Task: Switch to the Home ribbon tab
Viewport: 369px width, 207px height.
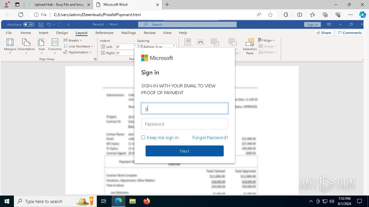Action: 26,33
